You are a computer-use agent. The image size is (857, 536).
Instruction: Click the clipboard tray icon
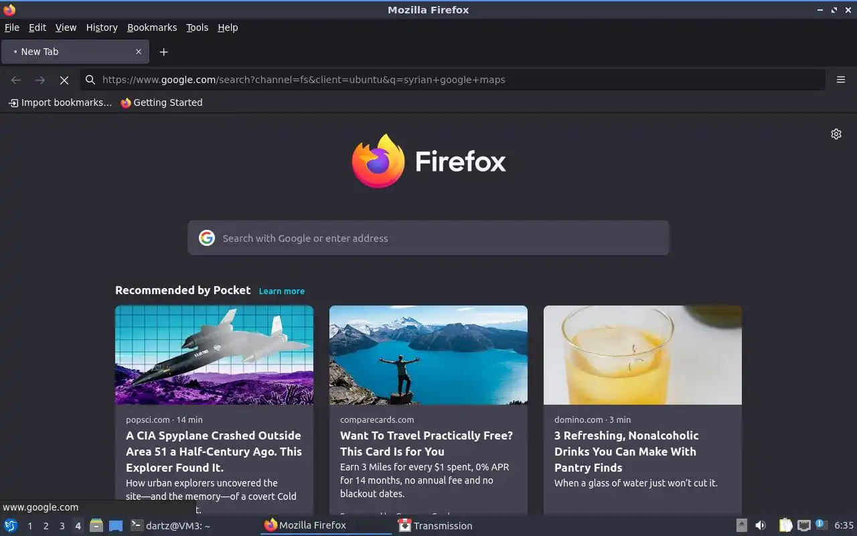pos(785,525)
